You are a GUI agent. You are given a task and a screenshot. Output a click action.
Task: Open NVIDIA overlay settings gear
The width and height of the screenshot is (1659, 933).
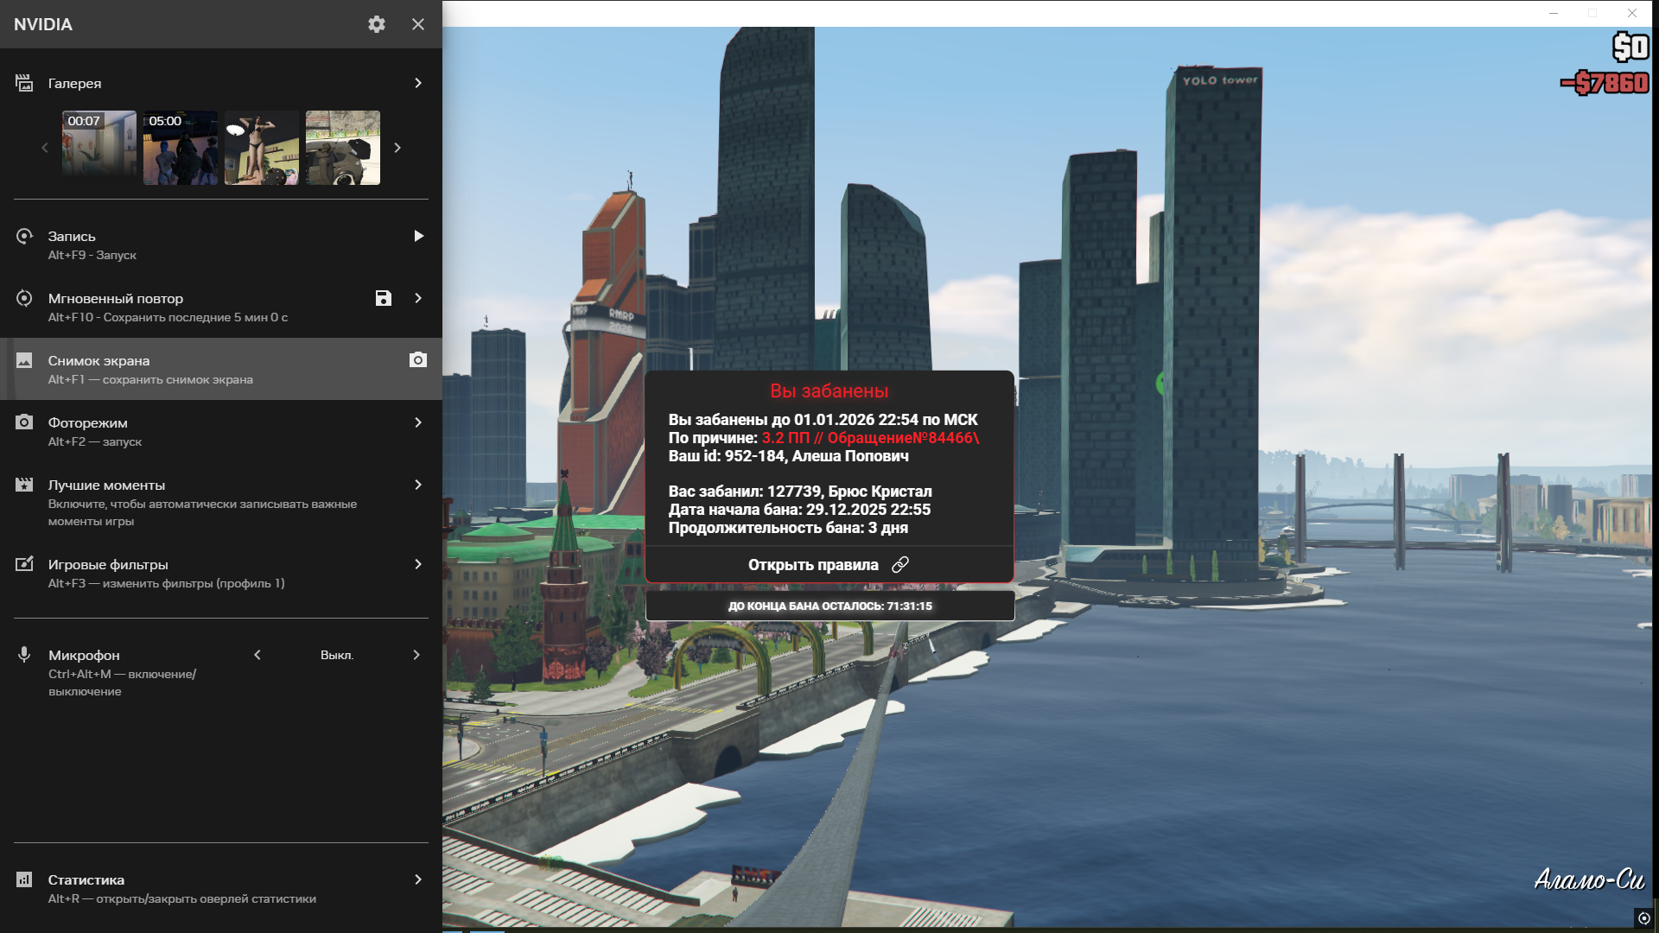click(x=377, y=24)
